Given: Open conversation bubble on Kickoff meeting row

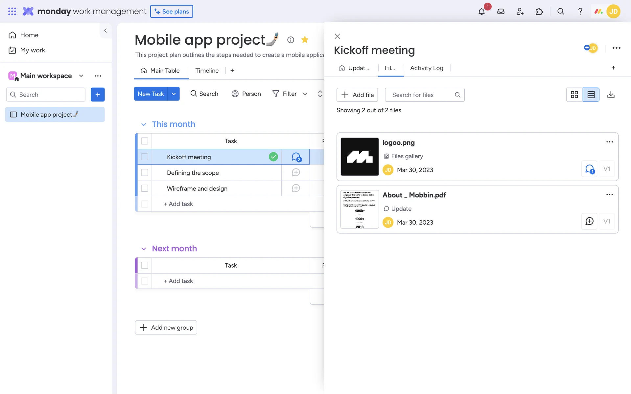Looking at the screenshot, I should 296,157.
